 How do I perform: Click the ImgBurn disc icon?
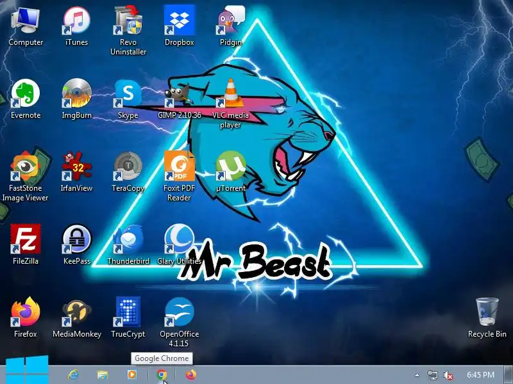pos(76,93)
